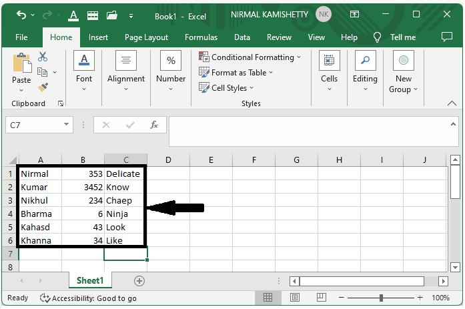Open the Formulas ribbon tab
This screenshot has height=309, width=465.
(x=201, y=37)
